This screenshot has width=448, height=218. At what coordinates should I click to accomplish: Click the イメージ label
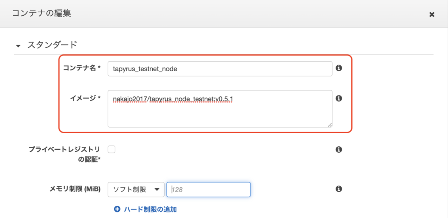86,98
